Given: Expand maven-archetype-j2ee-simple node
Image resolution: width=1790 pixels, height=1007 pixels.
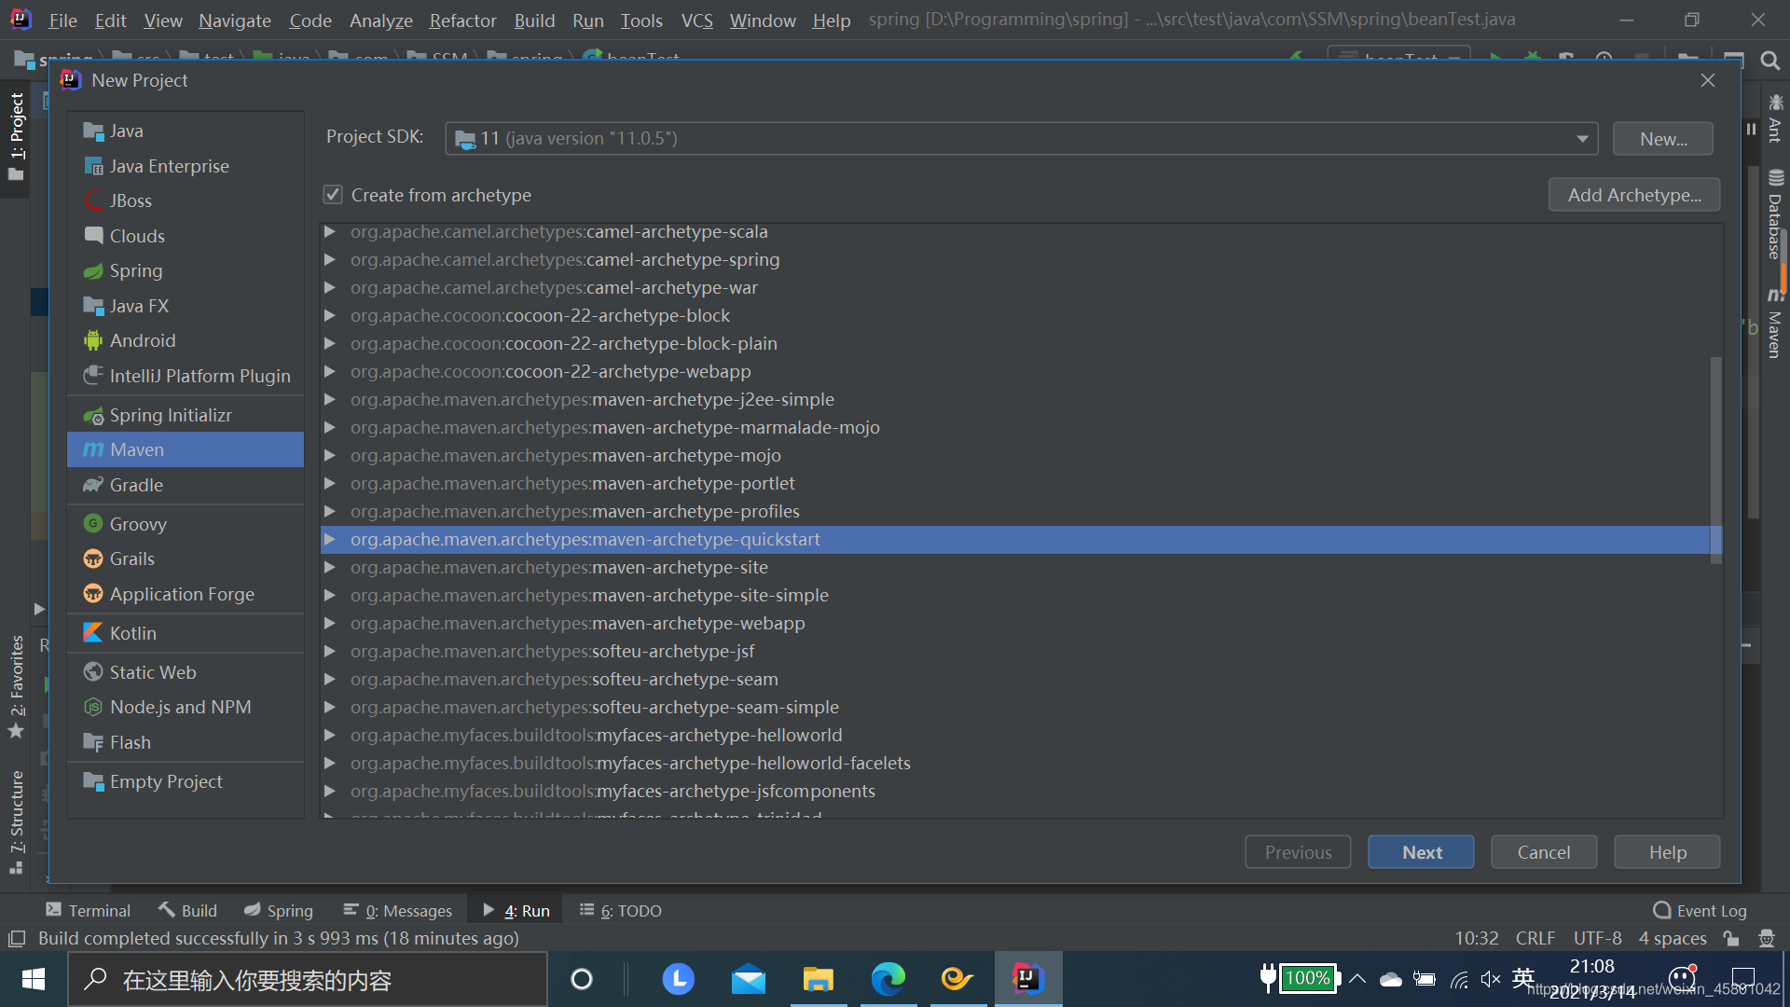Looking at the screenshot, I should 329,399.
